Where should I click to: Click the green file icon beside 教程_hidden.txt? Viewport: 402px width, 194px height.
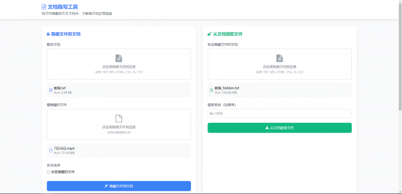pyautogui.click(x=212, y=90)
